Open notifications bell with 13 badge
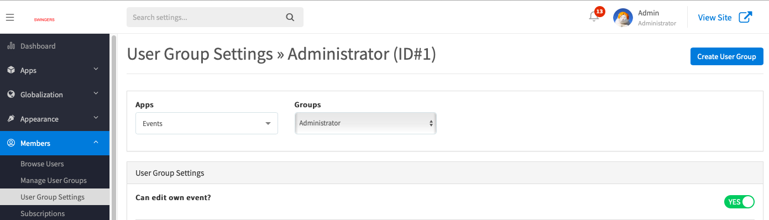769x220 pixels. click(x=595, y=15)
